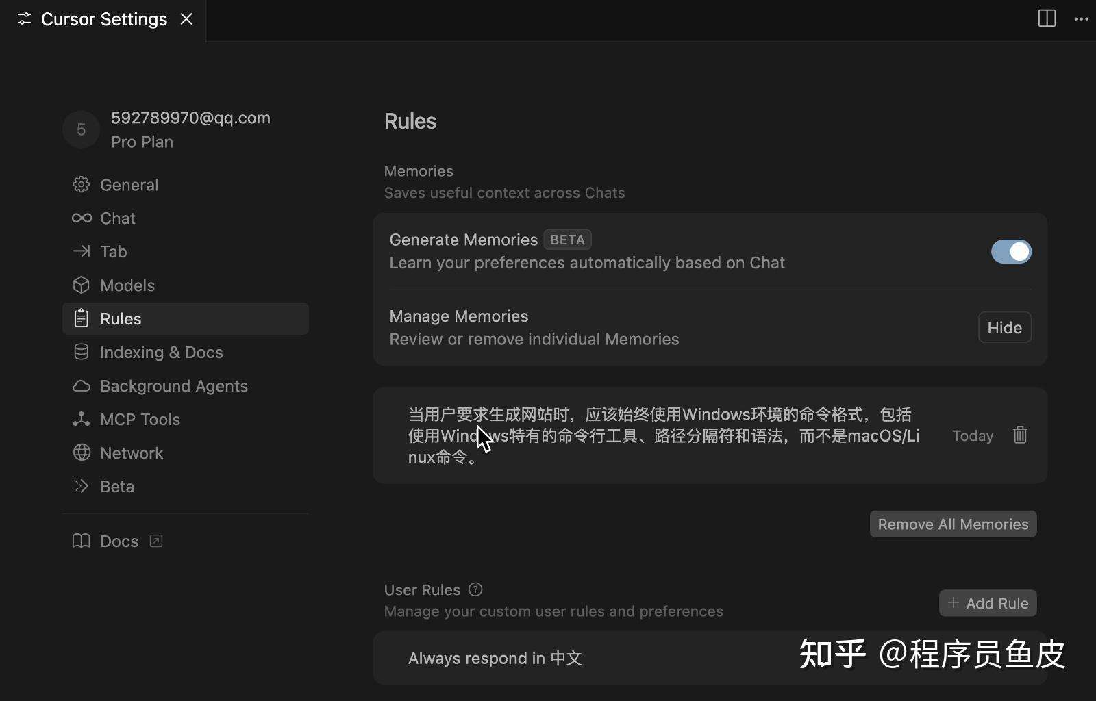1096x701 pixels.
Task: Click the 592789970@qq.com account email
Action: pyautogui.click(x=190, y=118)
